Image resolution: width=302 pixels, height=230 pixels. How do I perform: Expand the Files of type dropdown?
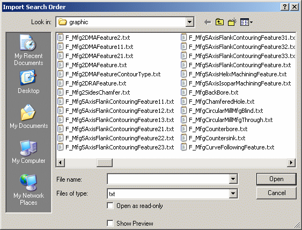233,193
